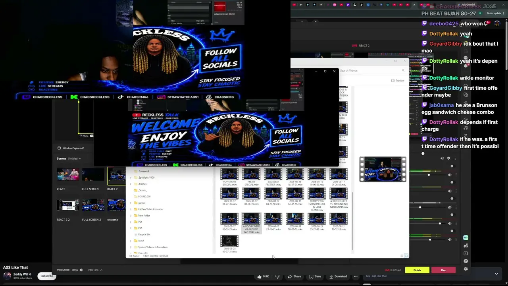This screenshot has height=286, width=508.
Task: Select the FRIDAYY YOU EVERYONE FALL IN LOVE REMIX.mkv file
Action: coord(317,199)
